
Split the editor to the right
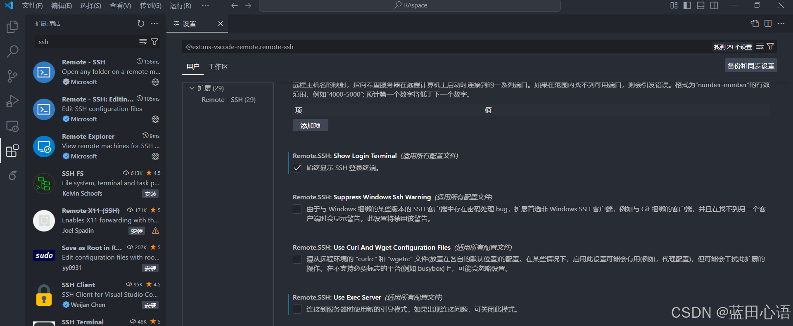click(768, 24)
